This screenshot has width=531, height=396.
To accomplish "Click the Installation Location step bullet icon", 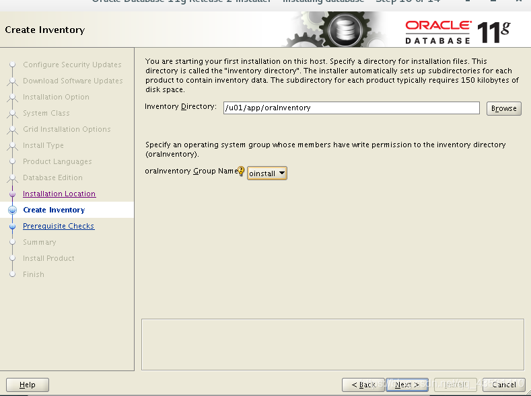I will [x=13, y=194].
